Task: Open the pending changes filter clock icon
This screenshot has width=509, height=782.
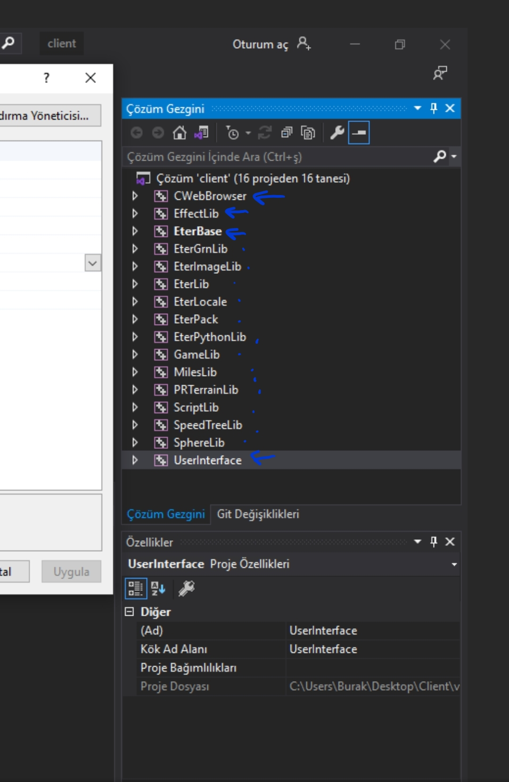Action: point(233,133)
